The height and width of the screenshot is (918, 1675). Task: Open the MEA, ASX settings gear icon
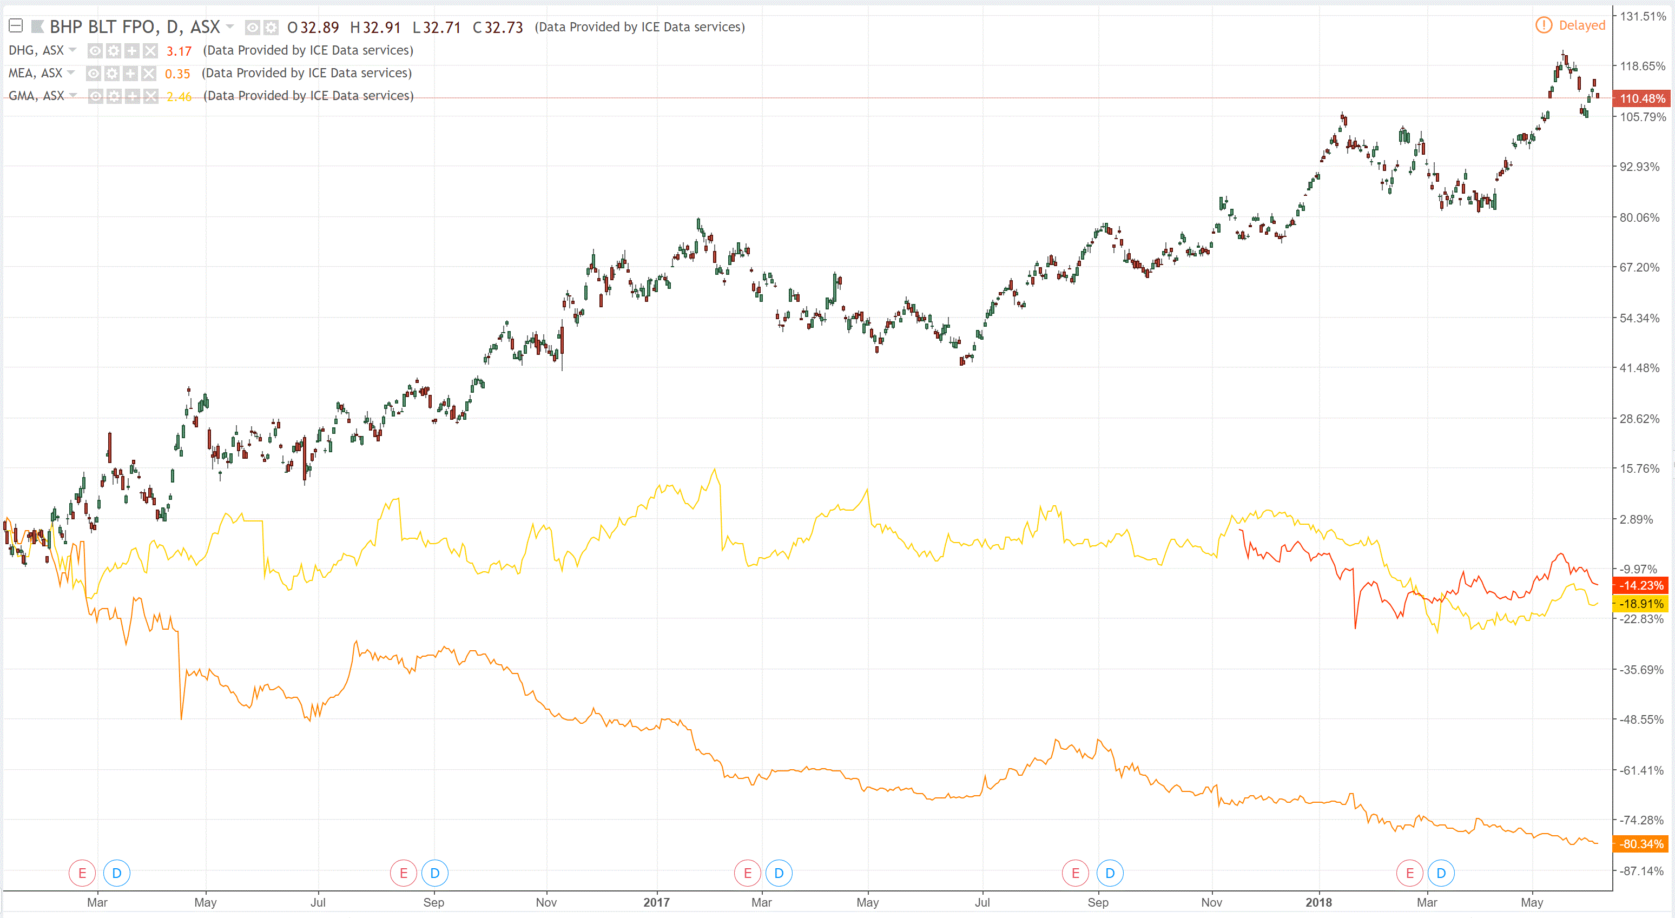tap(112, 74)
